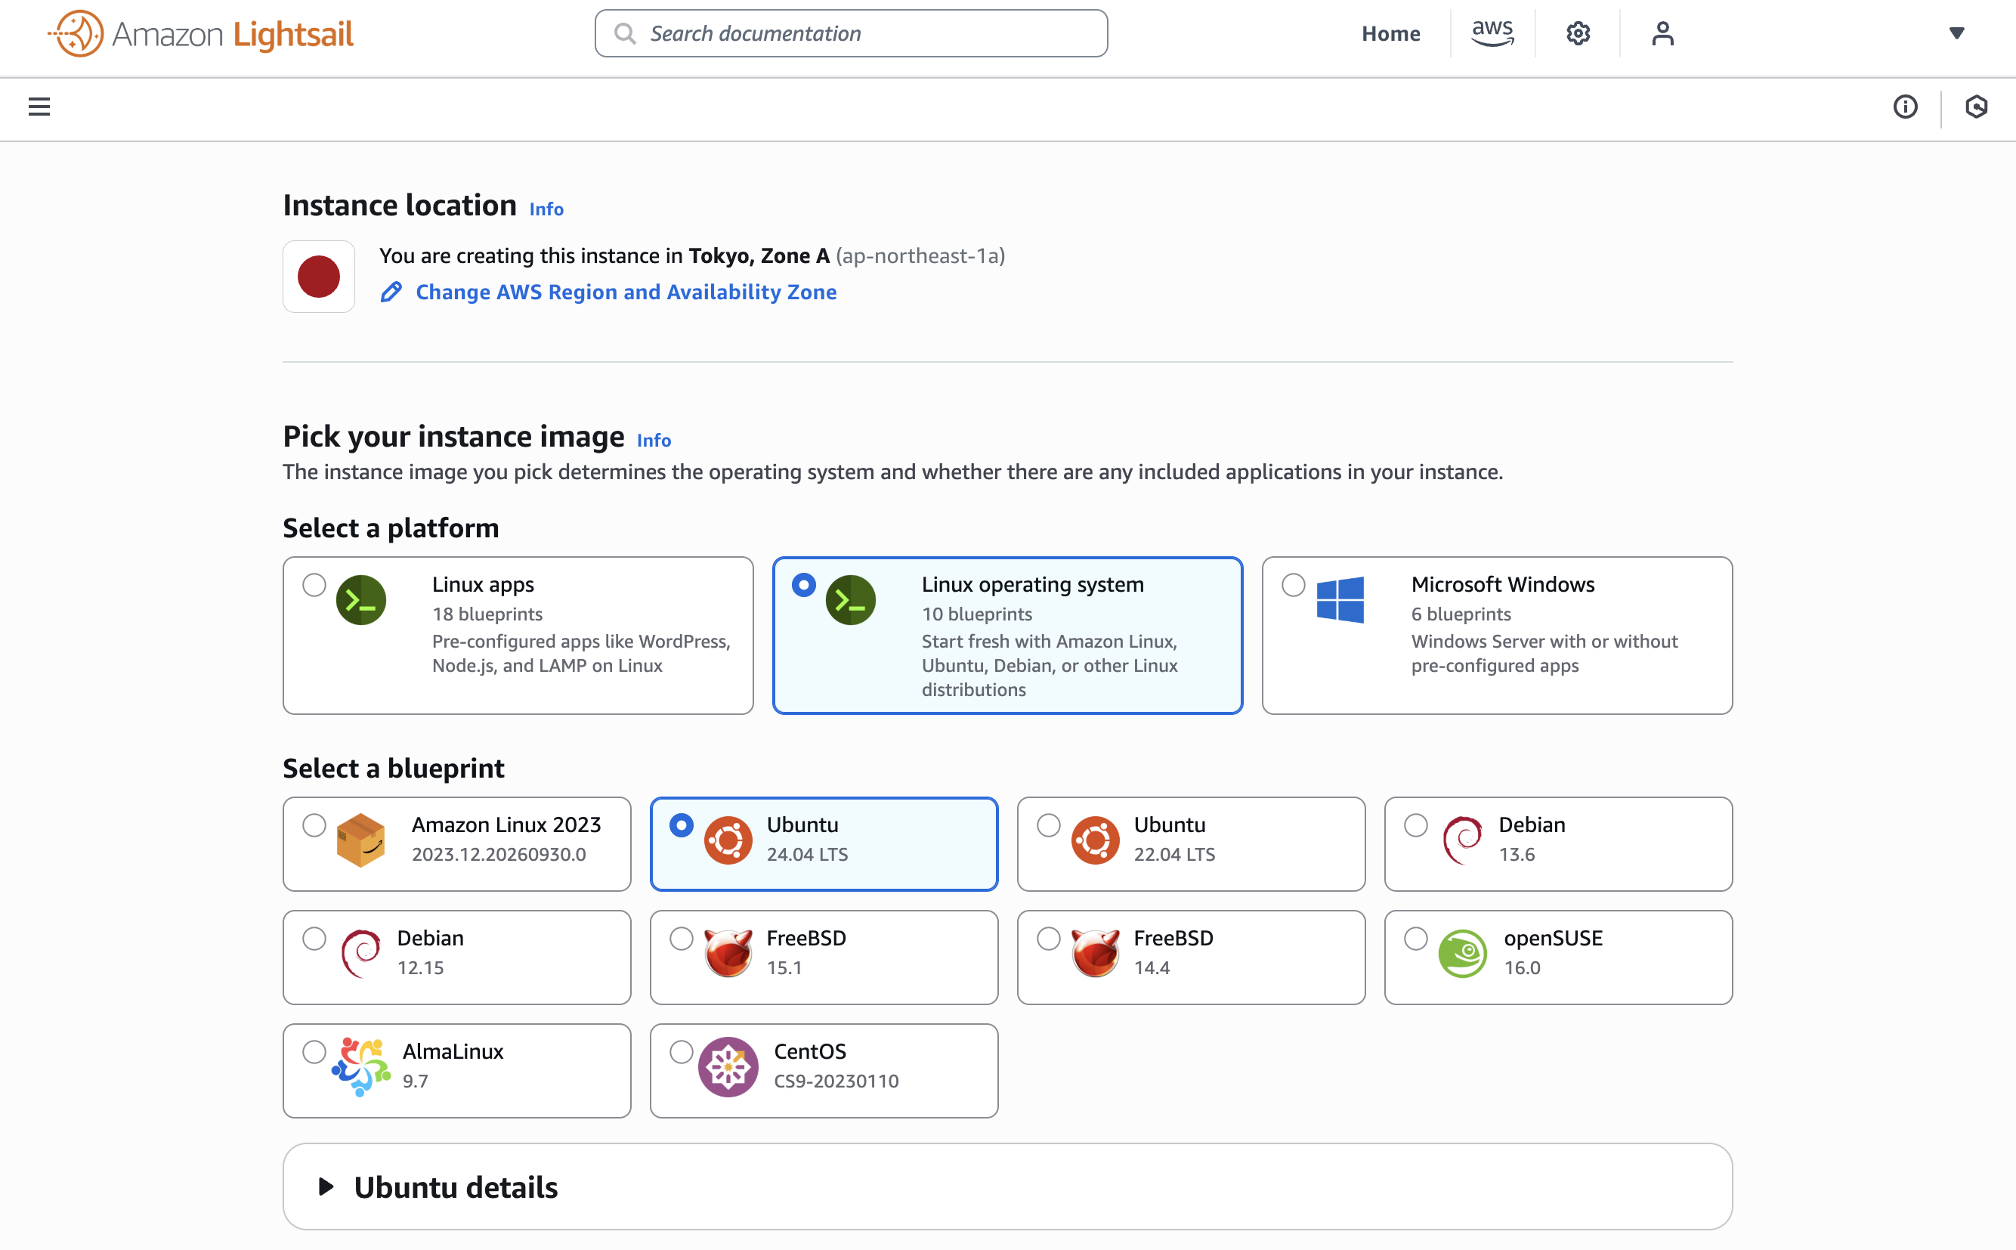Screen dimensions: 2016x1250
Task: Select the Linux operating system radio button
Action: (x=803, y=585)
